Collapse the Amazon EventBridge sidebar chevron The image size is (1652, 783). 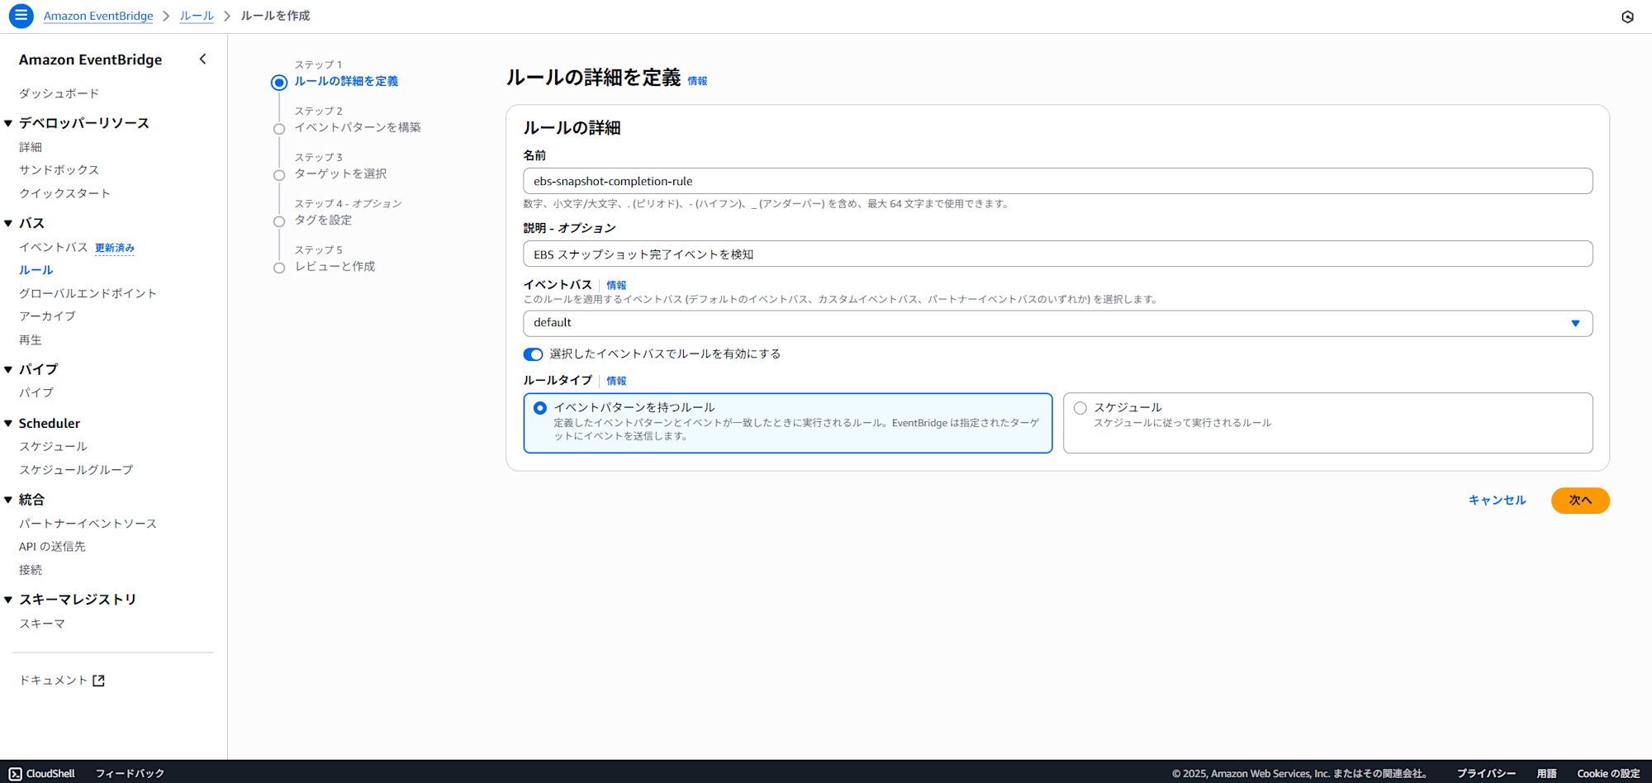[202, 59]
